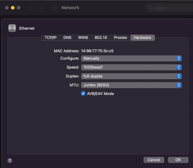Open the show-all preferences grid
The image size is (193, 168).
(54, 8)
